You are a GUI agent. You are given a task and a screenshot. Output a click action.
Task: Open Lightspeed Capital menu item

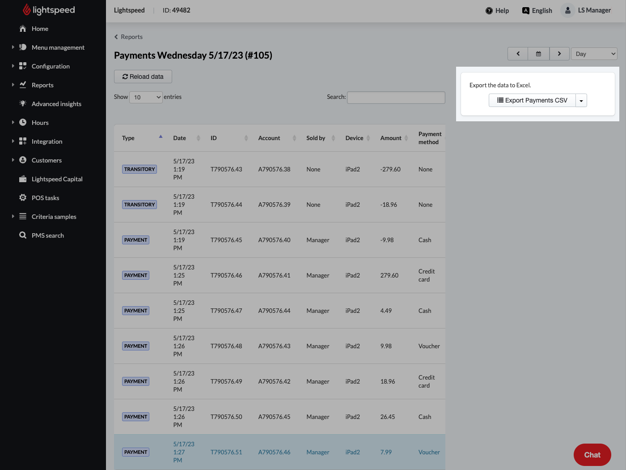tap(57, 179)
